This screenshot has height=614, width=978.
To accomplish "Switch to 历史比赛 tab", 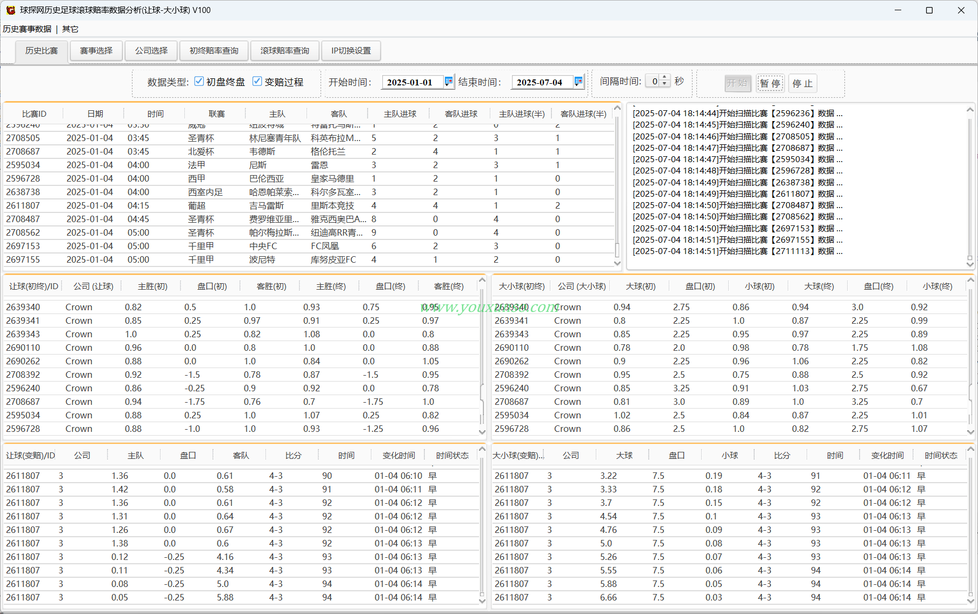I will click(x=42, y=51).
